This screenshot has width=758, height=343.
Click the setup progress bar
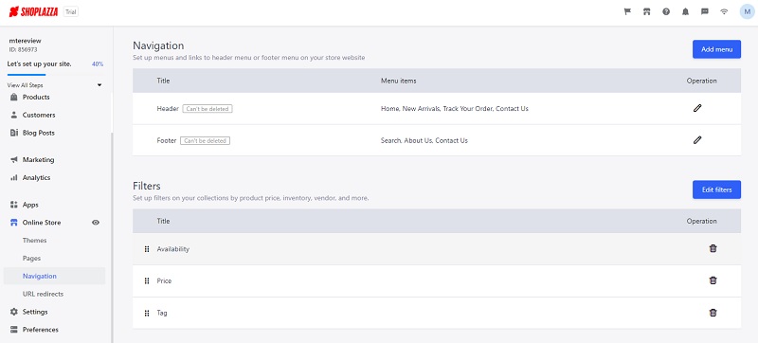55,75
